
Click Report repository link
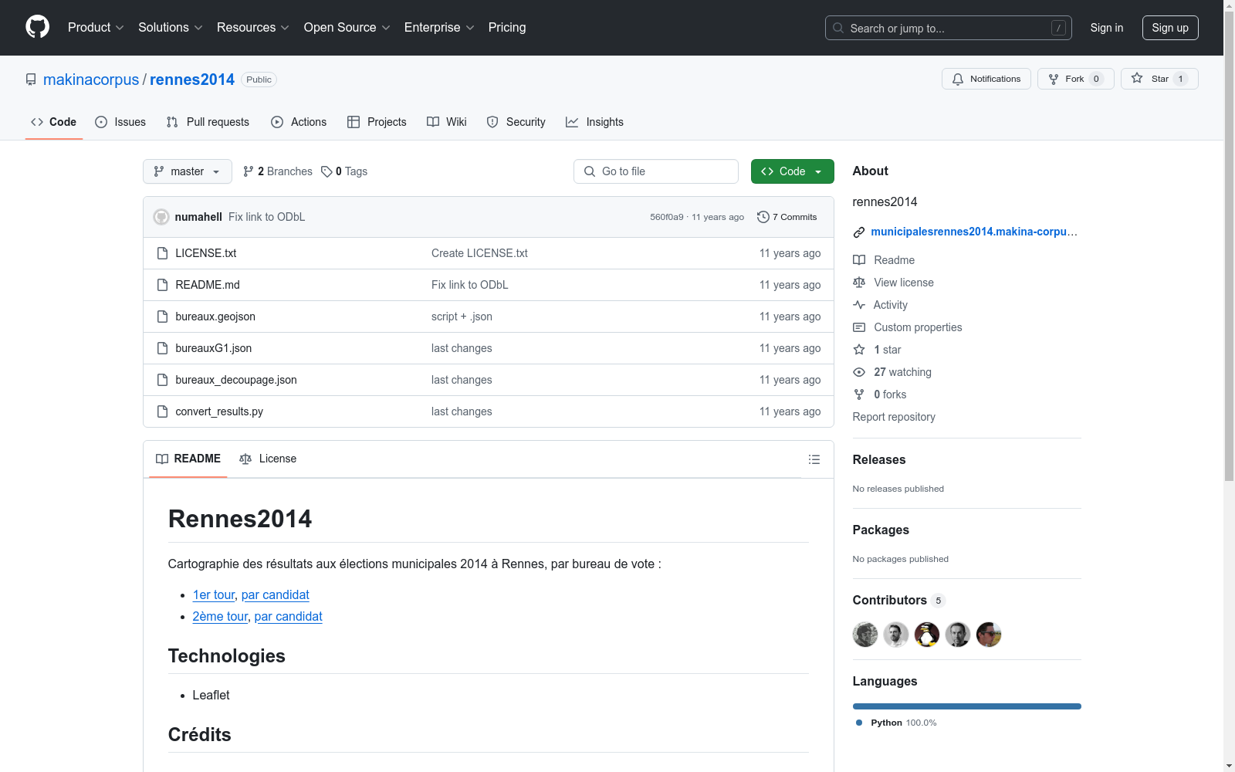coord(894,417)
